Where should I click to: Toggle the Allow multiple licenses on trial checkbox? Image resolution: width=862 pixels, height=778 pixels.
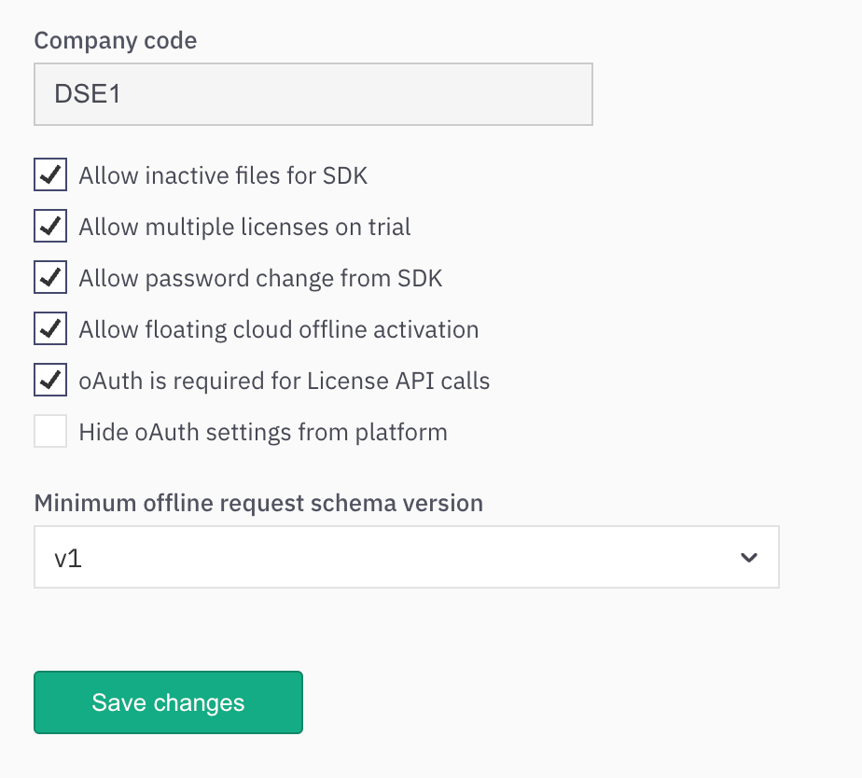click(50, 226)
